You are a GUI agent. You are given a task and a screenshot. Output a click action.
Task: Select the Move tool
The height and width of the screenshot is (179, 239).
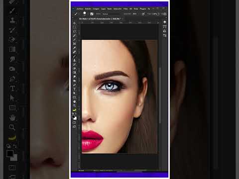[x=74, y=23]
